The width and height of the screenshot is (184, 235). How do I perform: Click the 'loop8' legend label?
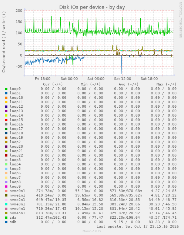click(x=15, y=182)
